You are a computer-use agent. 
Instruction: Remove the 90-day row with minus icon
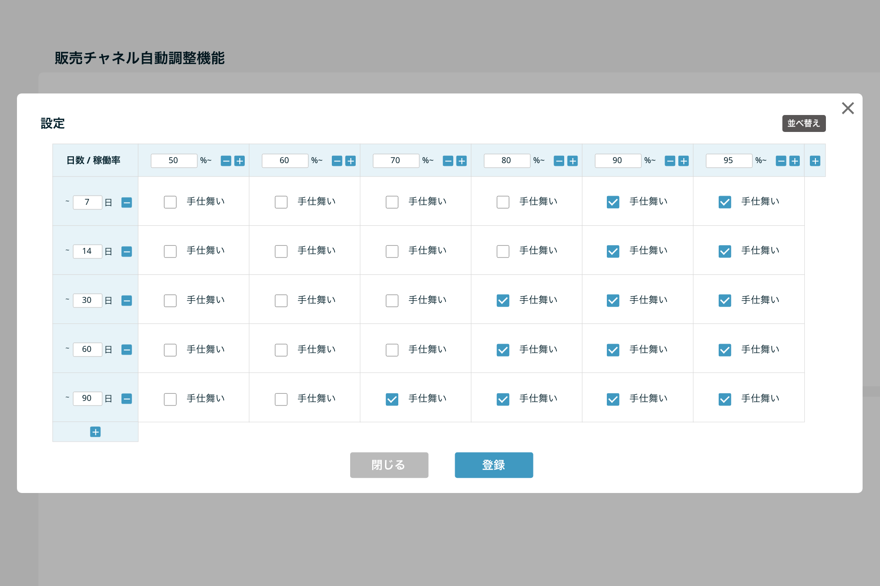(x=126, y=399)
